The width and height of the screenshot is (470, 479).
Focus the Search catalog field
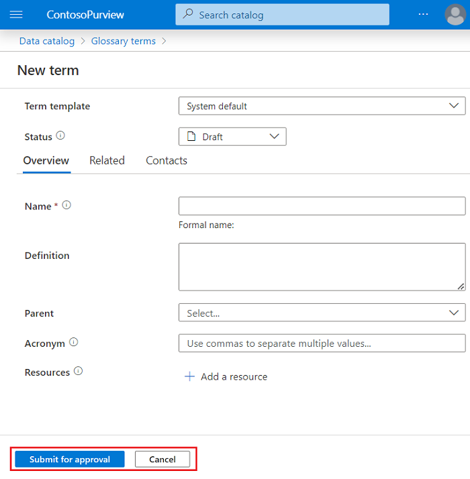[282, 14]
